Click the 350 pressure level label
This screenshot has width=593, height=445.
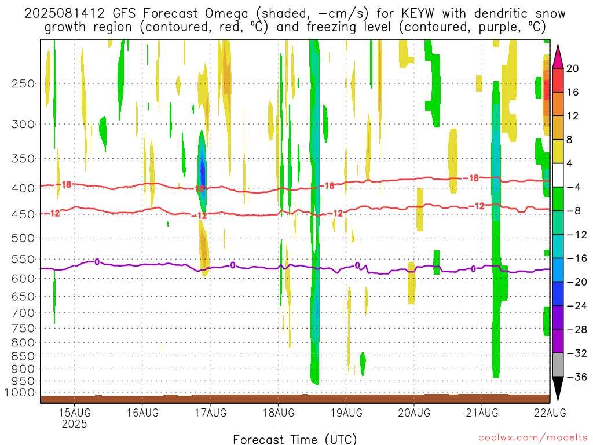click(23, 159)
